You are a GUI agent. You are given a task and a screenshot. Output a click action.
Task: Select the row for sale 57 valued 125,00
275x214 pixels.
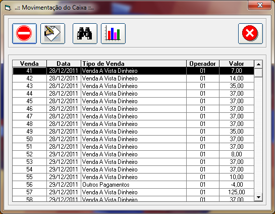[133, 192]
